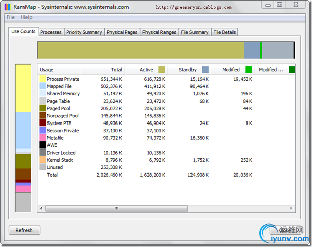The width and height of the screenshot is (312, 247).
Task: Select the Session Private row label
Action: point(63,131)
